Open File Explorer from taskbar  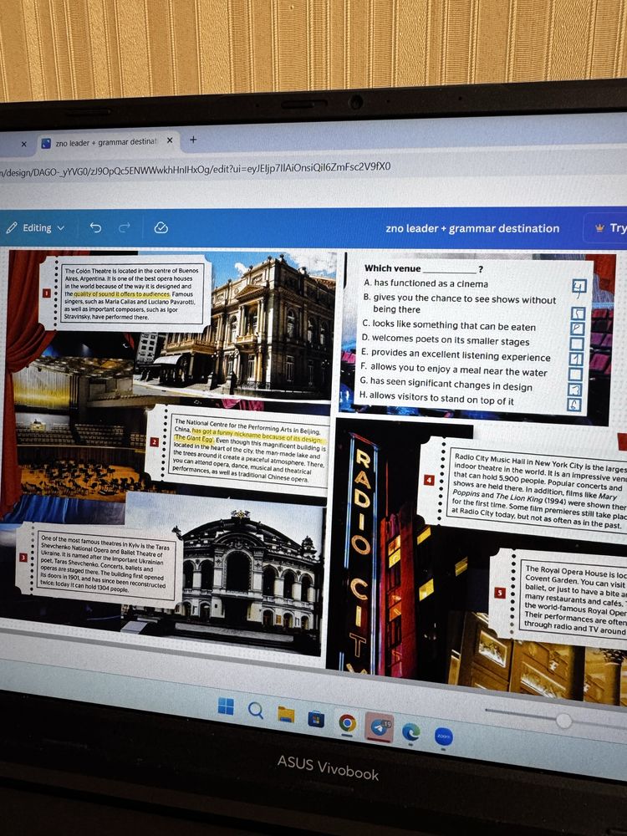[x=286, y=715]
